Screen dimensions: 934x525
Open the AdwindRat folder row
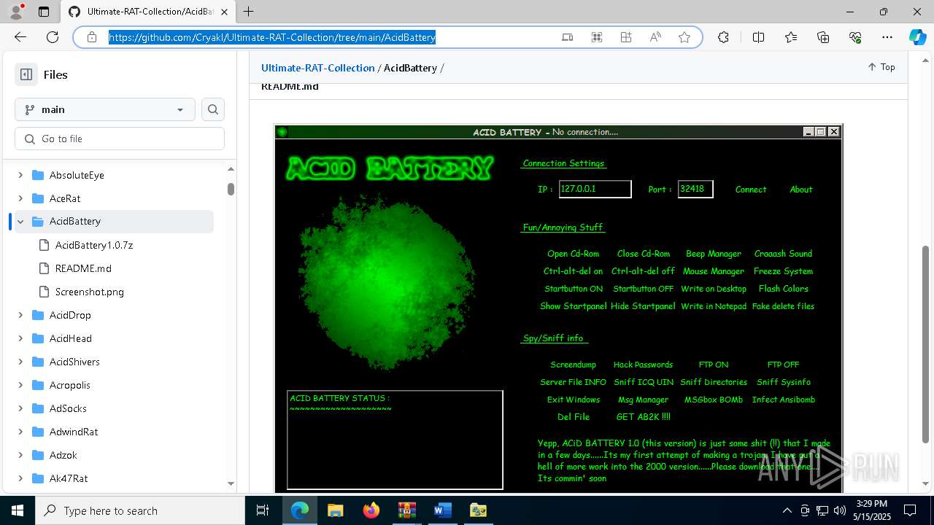tap(114, 432)
